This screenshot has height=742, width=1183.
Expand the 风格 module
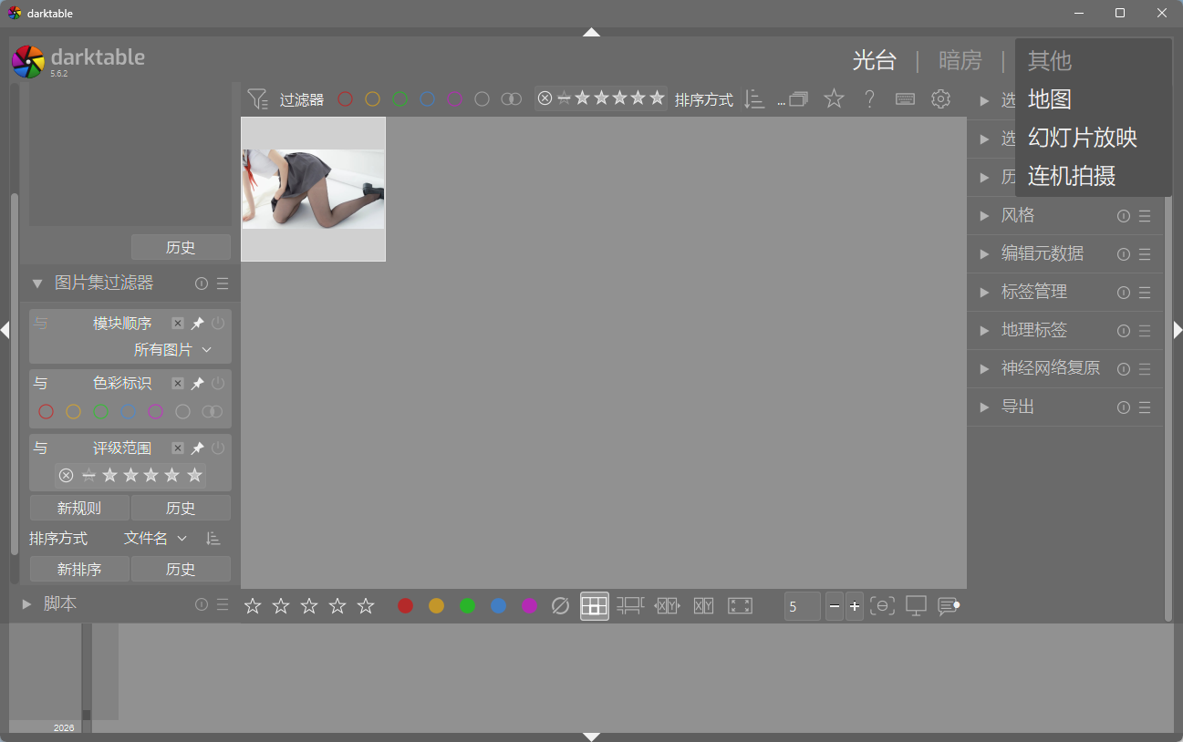[984, 216]
